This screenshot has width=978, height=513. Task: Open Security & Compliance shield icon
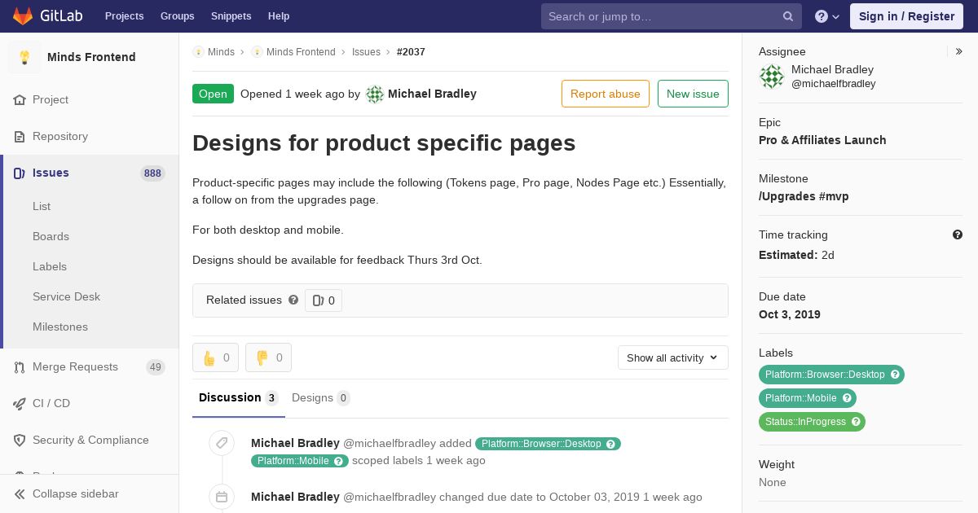(x=20, y=440)
